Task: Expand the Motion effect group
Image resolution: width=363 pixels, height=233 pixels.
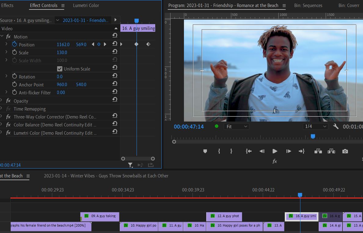Action: pos(2,36)
